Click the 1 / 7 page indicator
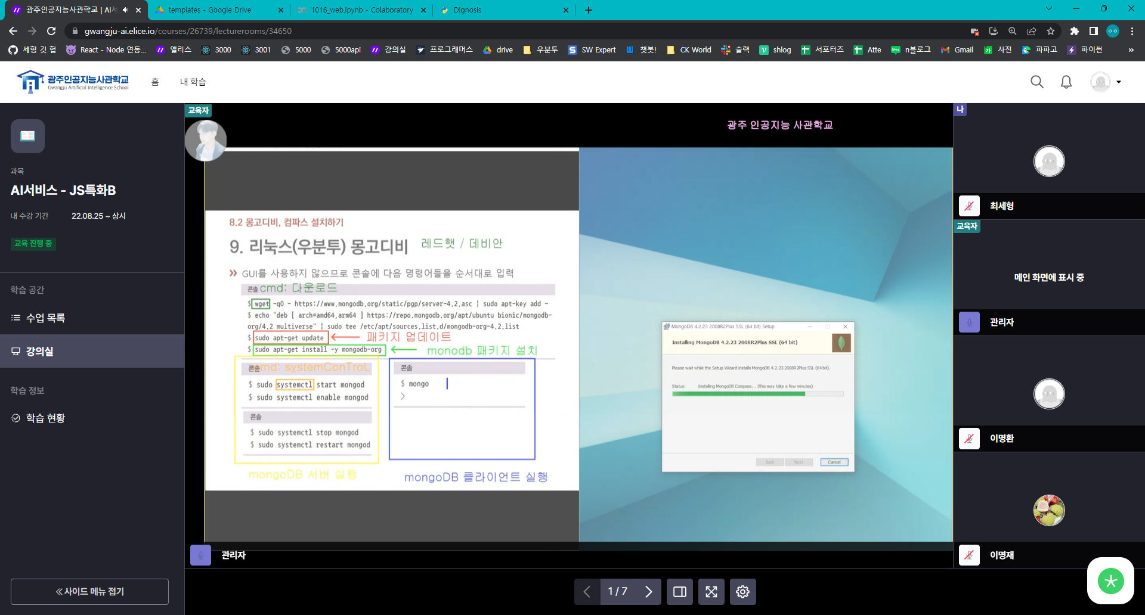The height and width of the screenshot is (615, 1145). click(x=618, y=592)
